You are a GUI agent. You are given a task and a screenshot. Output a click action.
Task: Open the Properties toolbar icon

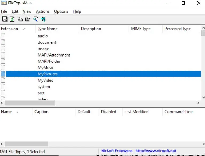28,19
